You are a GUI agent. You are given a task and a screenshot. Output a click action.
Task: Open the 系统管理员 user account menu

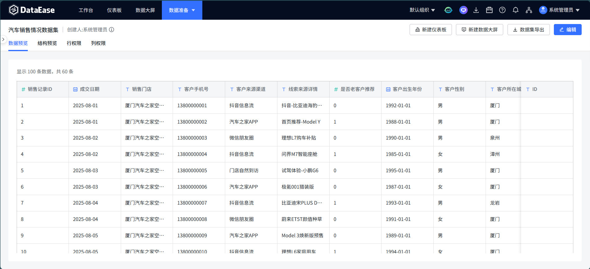pos(559,10)
